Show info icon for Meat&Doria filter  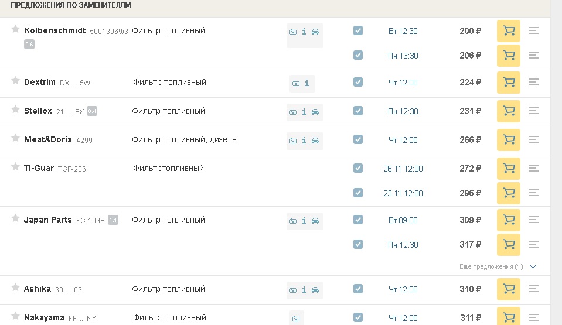click(304, 141)
